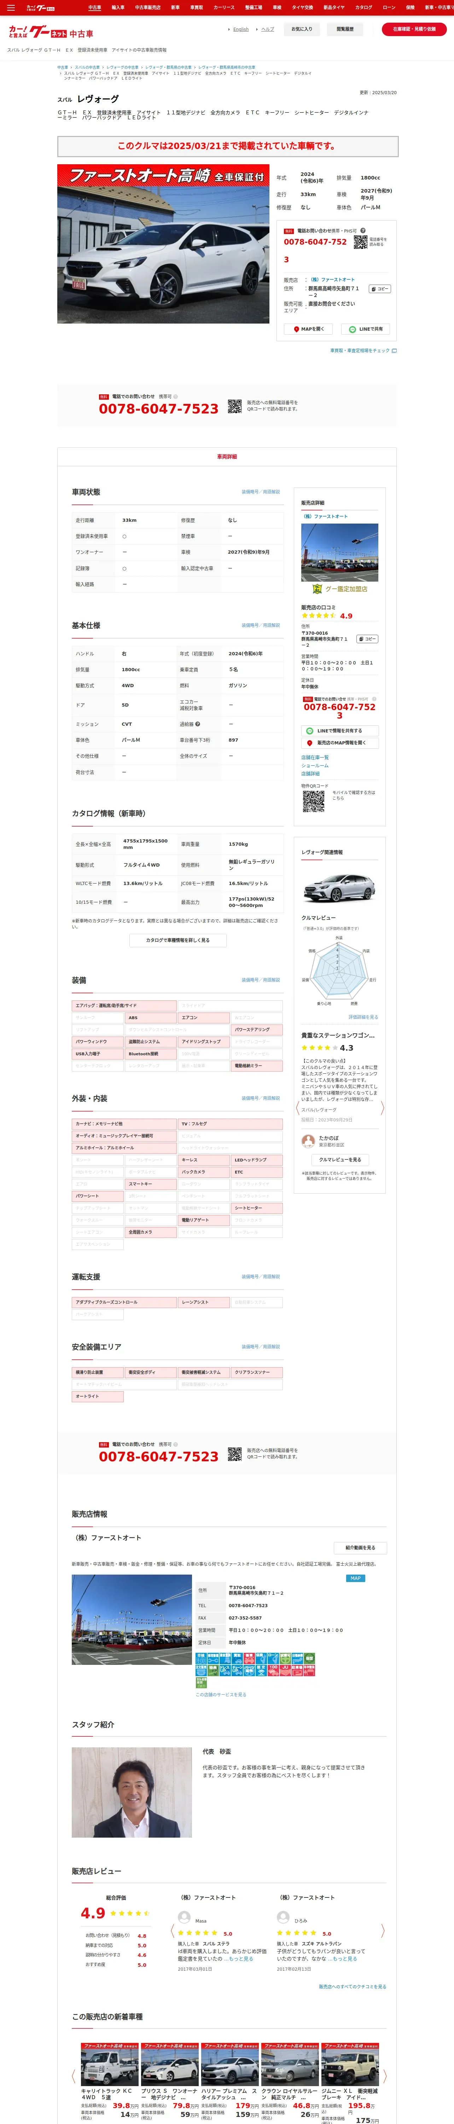
Task: Click the main white Levorg photo
Action: 163,243
